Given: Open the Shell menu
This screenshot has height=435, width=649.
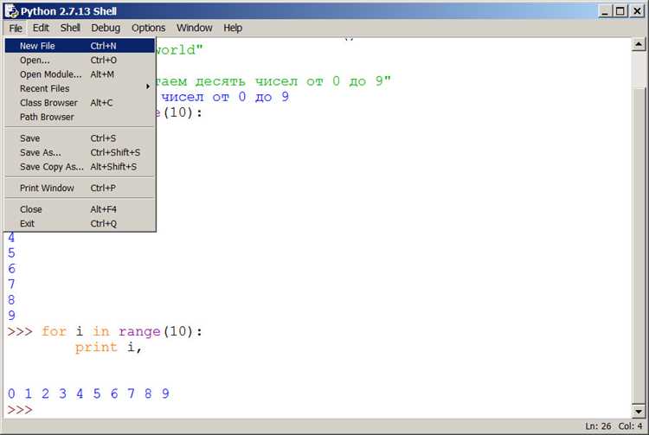Looking at the screenshot, I should (70, 28).
